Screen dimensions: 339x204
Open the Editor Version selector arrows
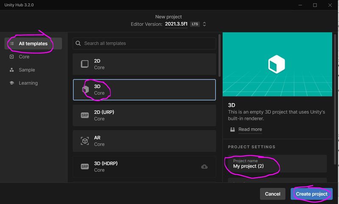tap(204, 24)
